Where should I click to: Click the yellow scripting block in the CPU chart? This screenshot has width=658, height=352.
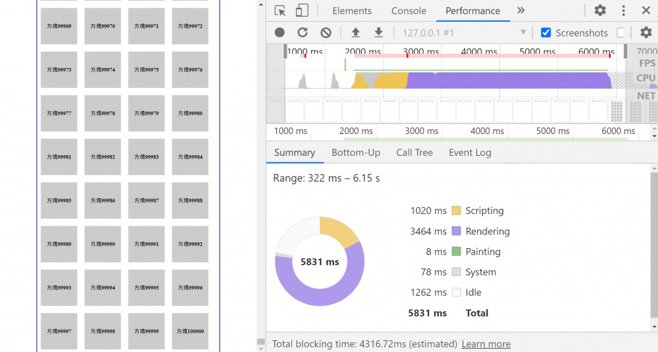(x=391, y=81)
